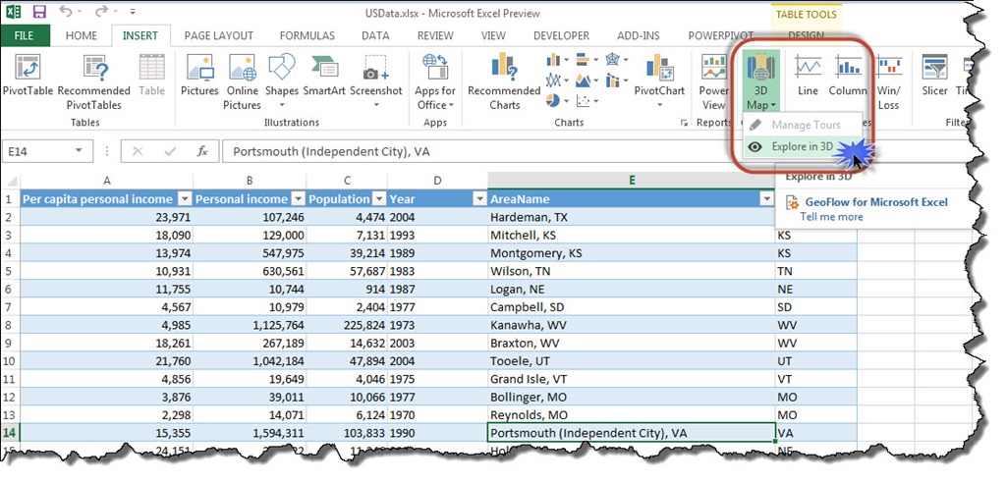Select cell containing Grand Isle, VT
Screen dimensions: 1006x483
(x=632, y=378)
